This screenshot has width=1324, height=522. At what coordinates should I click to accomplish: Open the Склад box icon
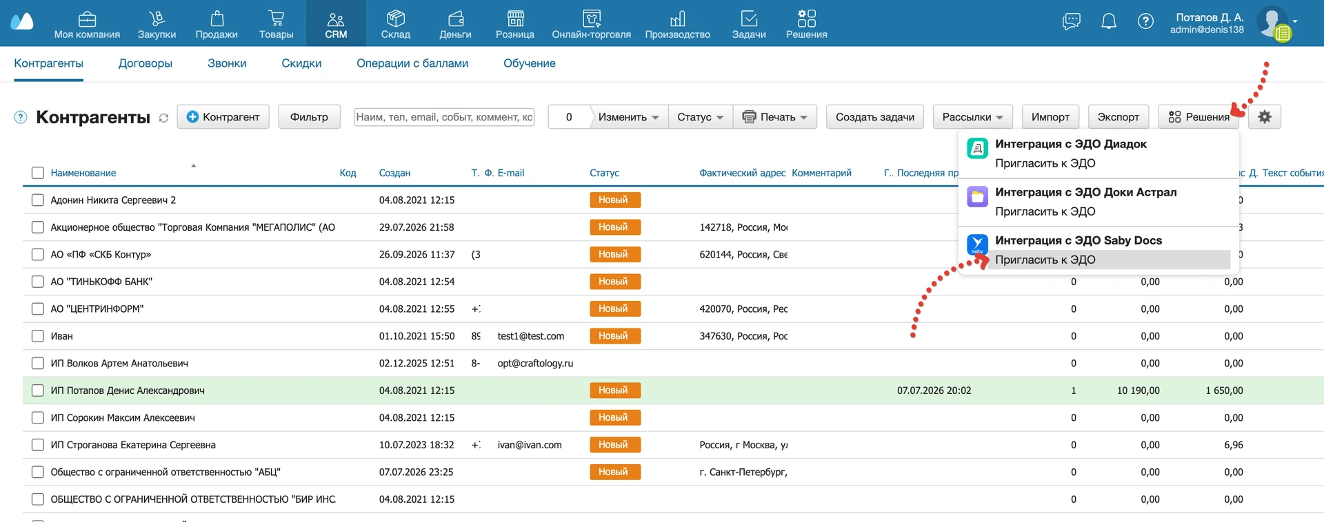(396, 25)
